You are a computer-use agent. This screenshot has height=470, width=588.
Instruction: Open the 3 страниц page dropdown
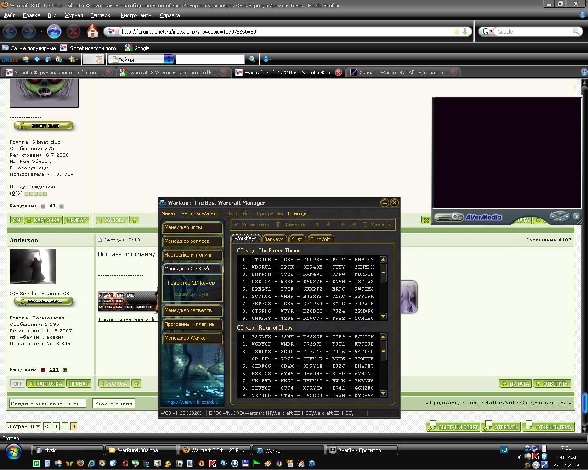23,426
